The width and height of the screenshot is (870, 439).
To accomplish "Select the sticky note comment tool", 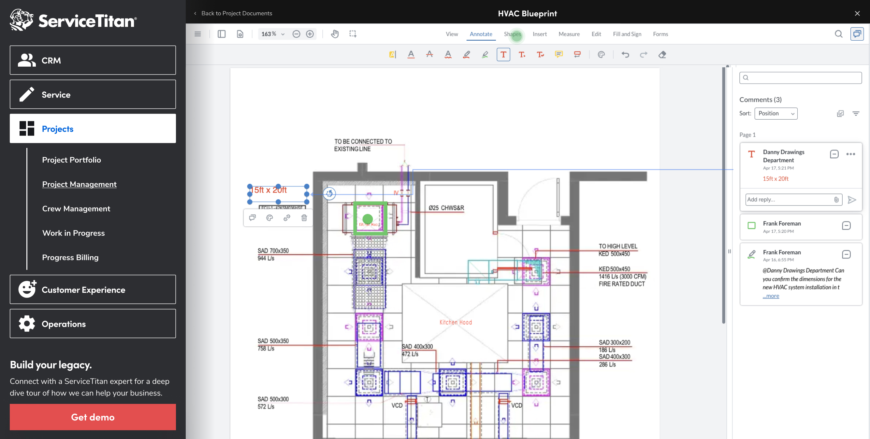I will point(558,54).
